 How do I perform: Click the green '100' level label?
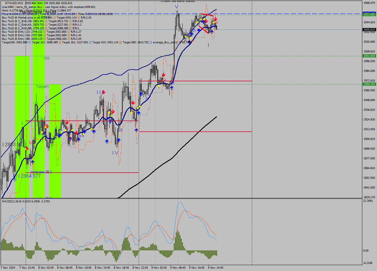pyautogui.click(x=47, y=58)
